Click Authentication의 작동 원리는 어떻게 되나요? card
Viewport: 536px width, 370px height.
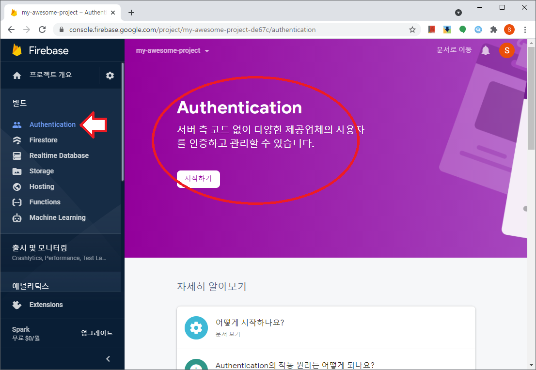click(326, 359)
